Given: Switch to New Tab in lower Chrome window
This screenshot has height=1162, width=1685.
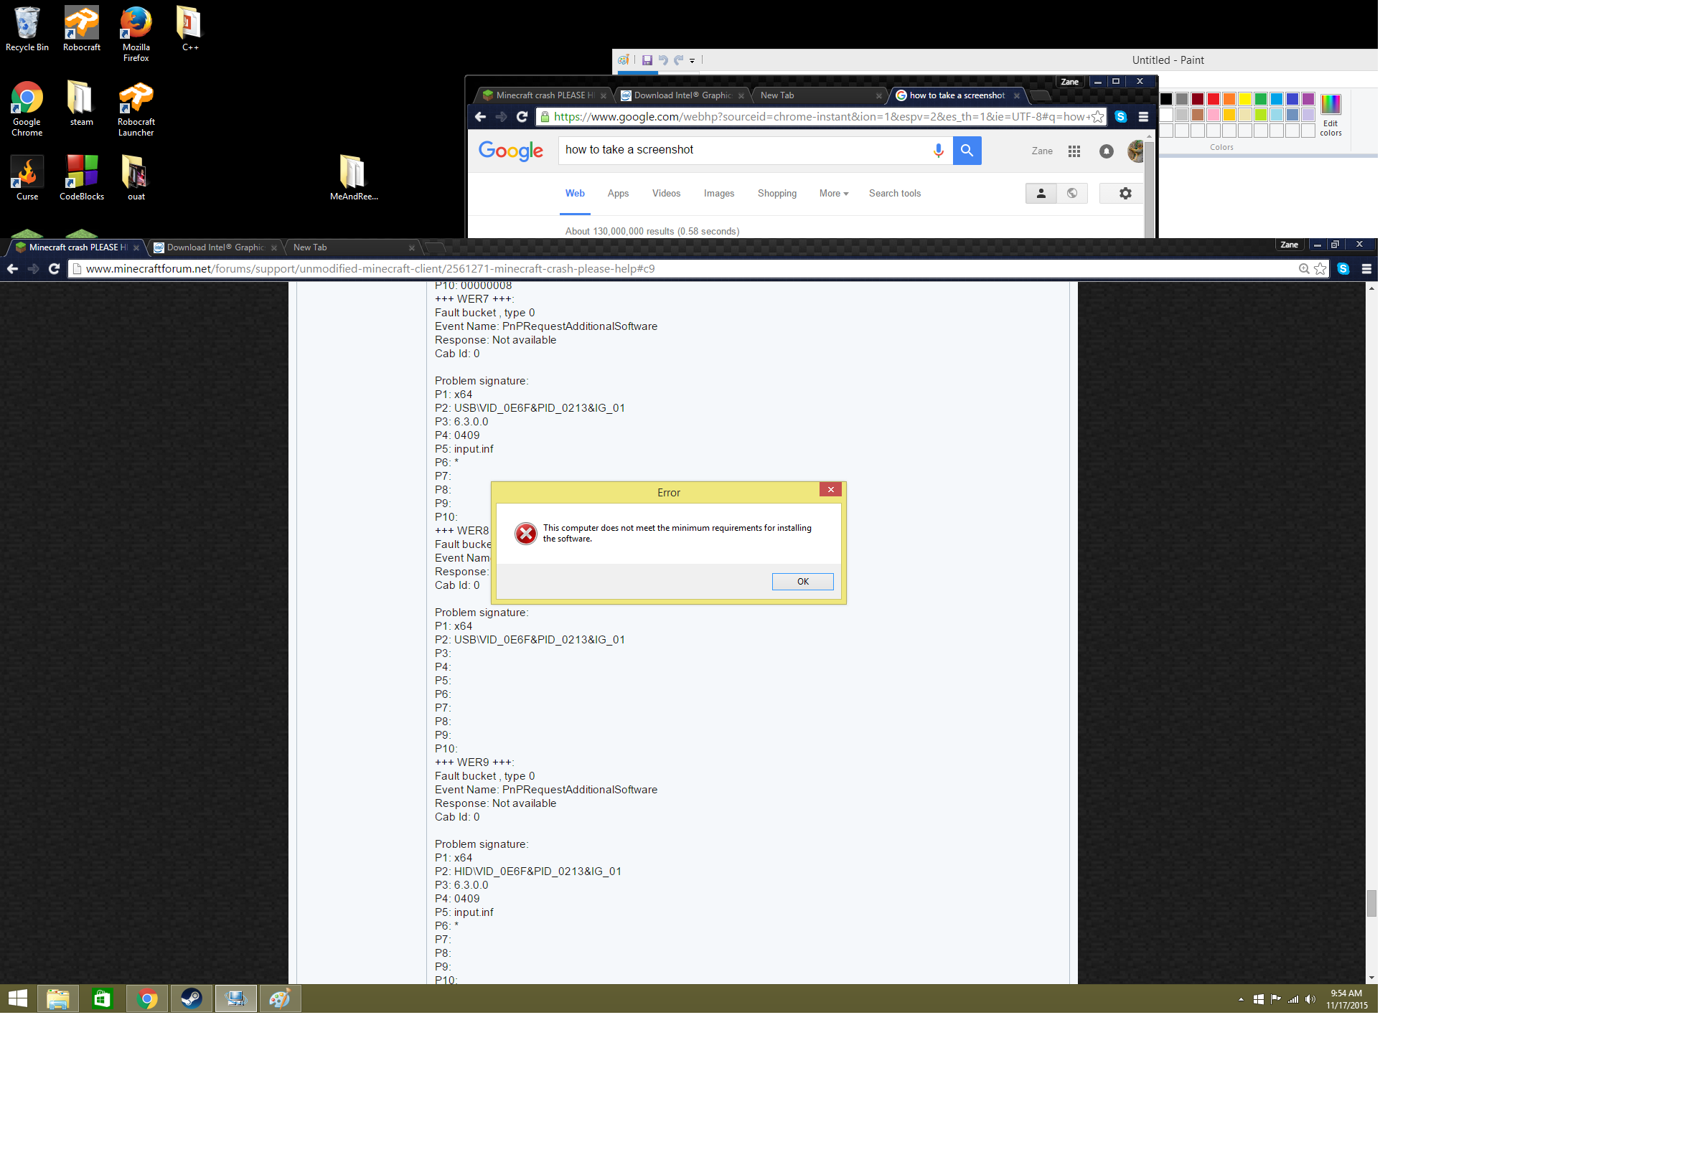Looking at the screenshot, I should pyautogui.click(x=353, y=247).
